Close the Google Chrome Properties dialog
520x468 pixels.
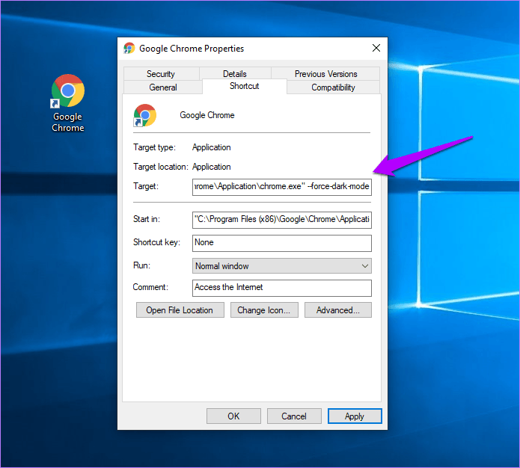(376, 49)
